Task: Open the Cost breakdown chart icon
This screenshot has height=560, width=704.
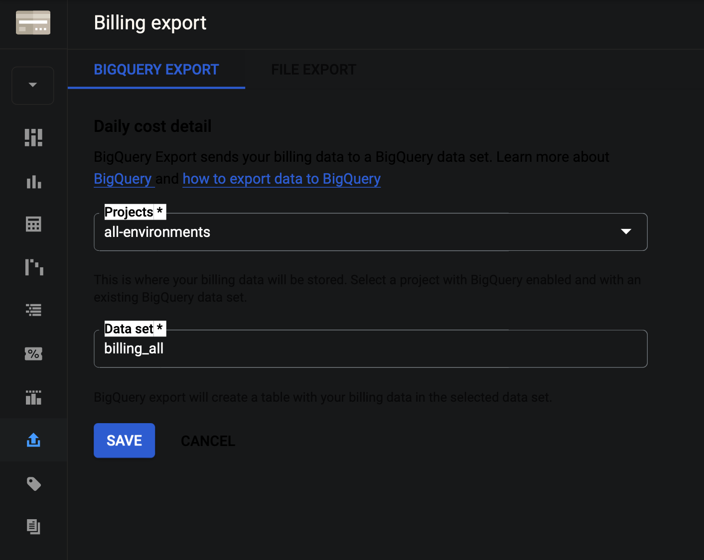Action: click(33, 267)
